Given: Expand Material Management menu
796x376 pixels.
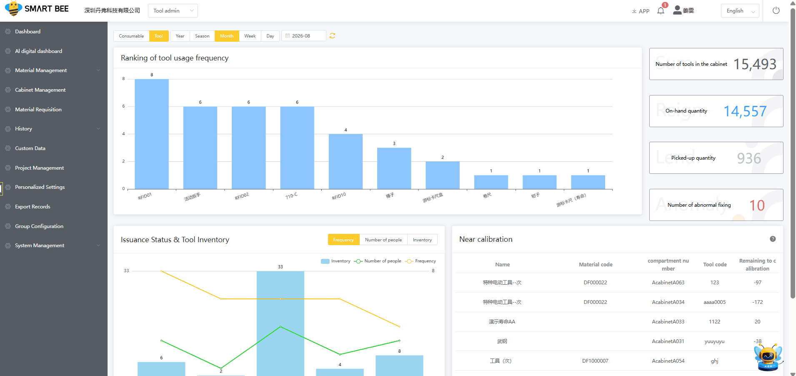Looking at the screenshot, I should tap(54, 70).
